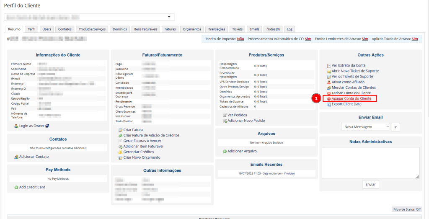Open the Transações tab
429x219 pixels.
coord(217,29)
